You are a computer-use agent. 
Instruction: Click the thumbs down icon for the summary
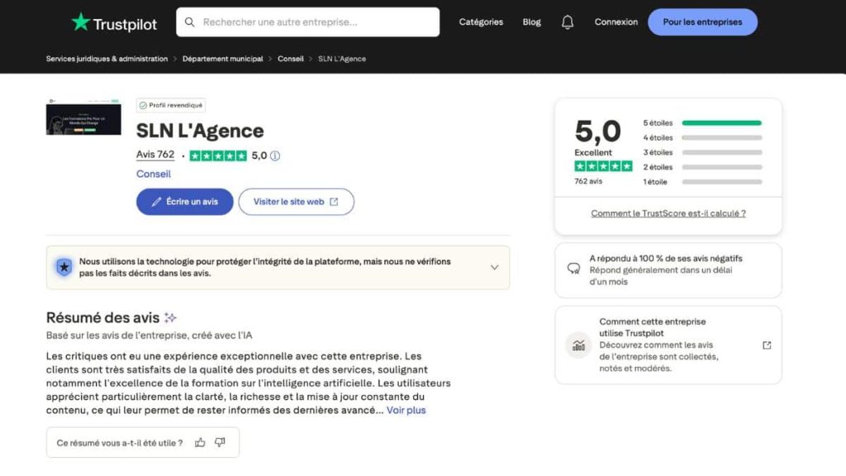pyautogui.click(x=220, y=443)
